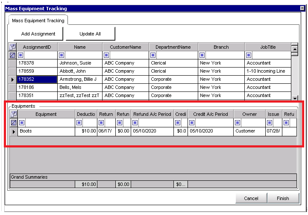This screenshot has width=308, height=215.
Task: Open Deduction column filter operator icon
Action: click(79, 123)
